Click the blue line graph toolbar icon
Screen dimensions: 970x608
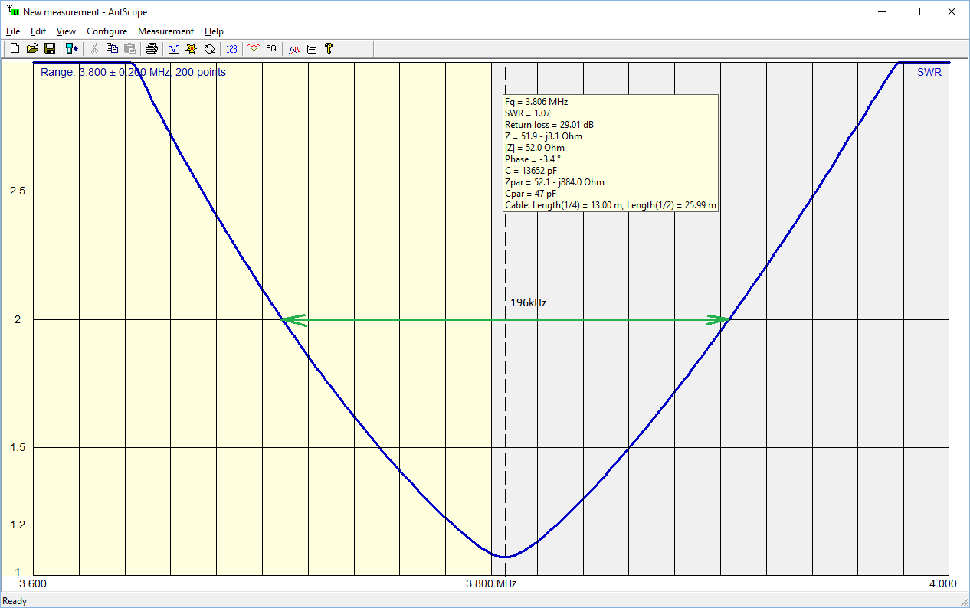(x=174, y=49)
